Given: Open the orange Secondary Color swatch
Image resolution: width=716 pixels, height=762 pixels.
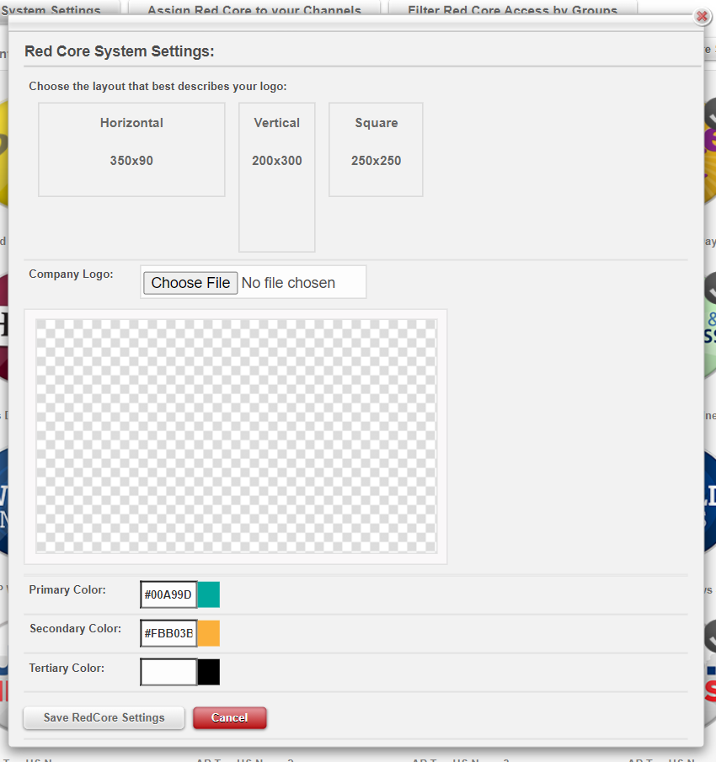Looking at the screenshot, I should coord(209,633).
